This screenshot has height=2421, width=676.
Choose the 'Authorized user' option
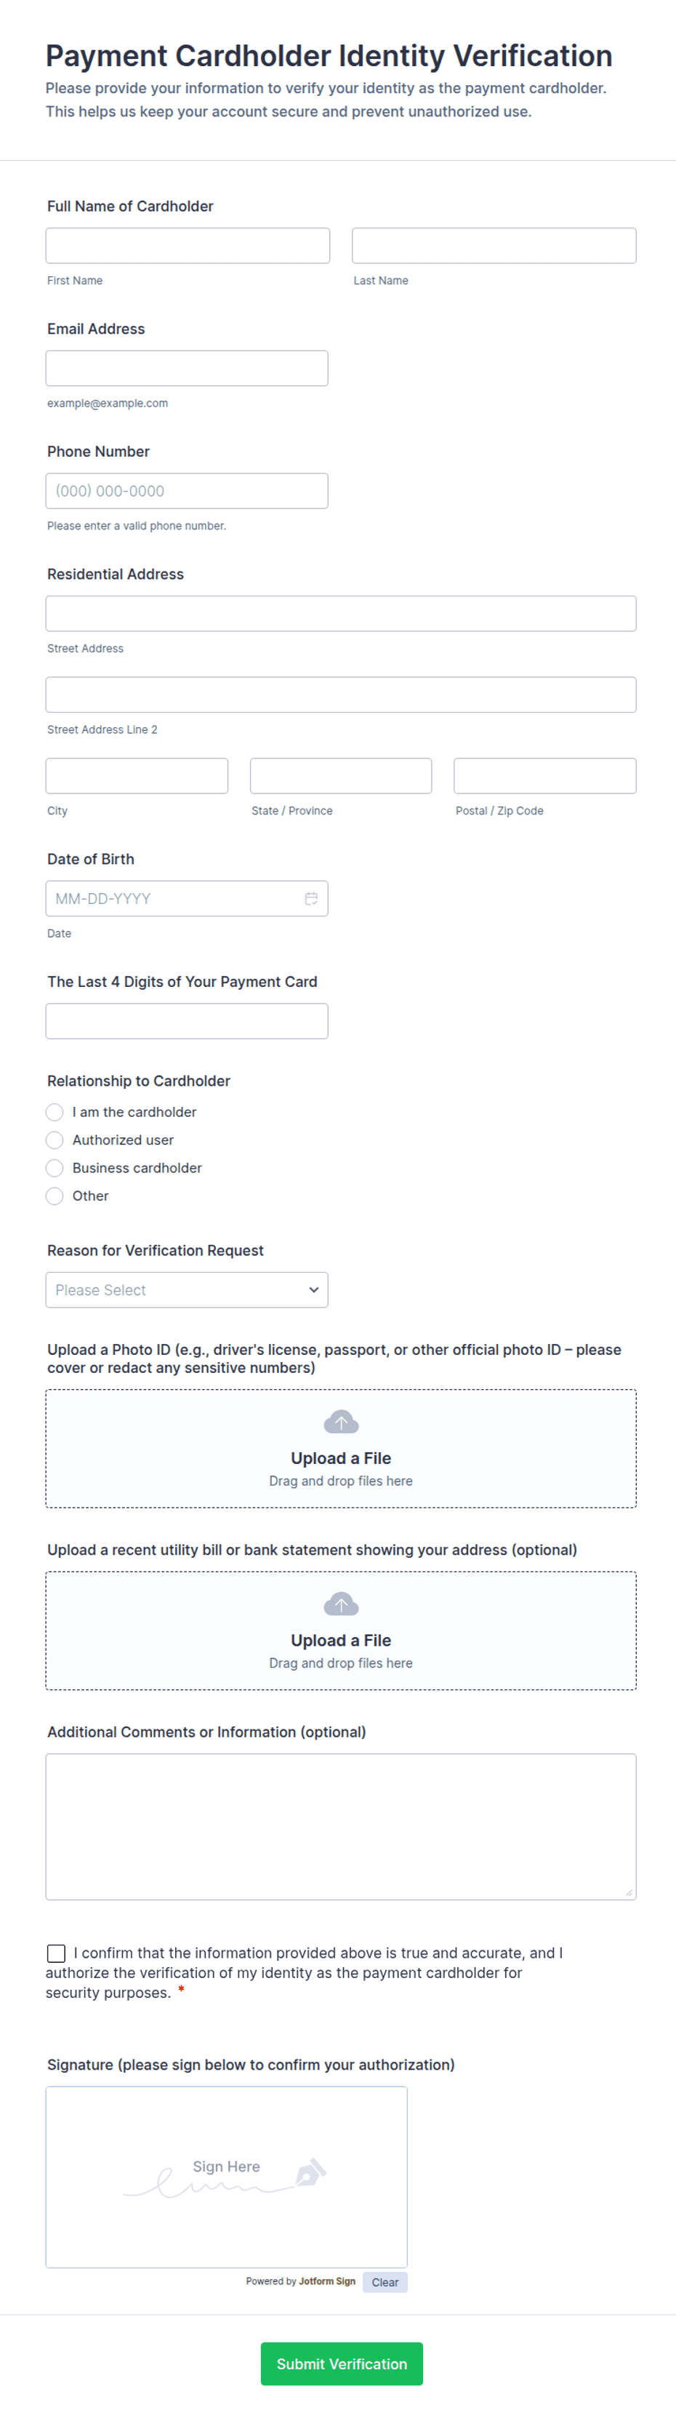[x=55, y=1140]
